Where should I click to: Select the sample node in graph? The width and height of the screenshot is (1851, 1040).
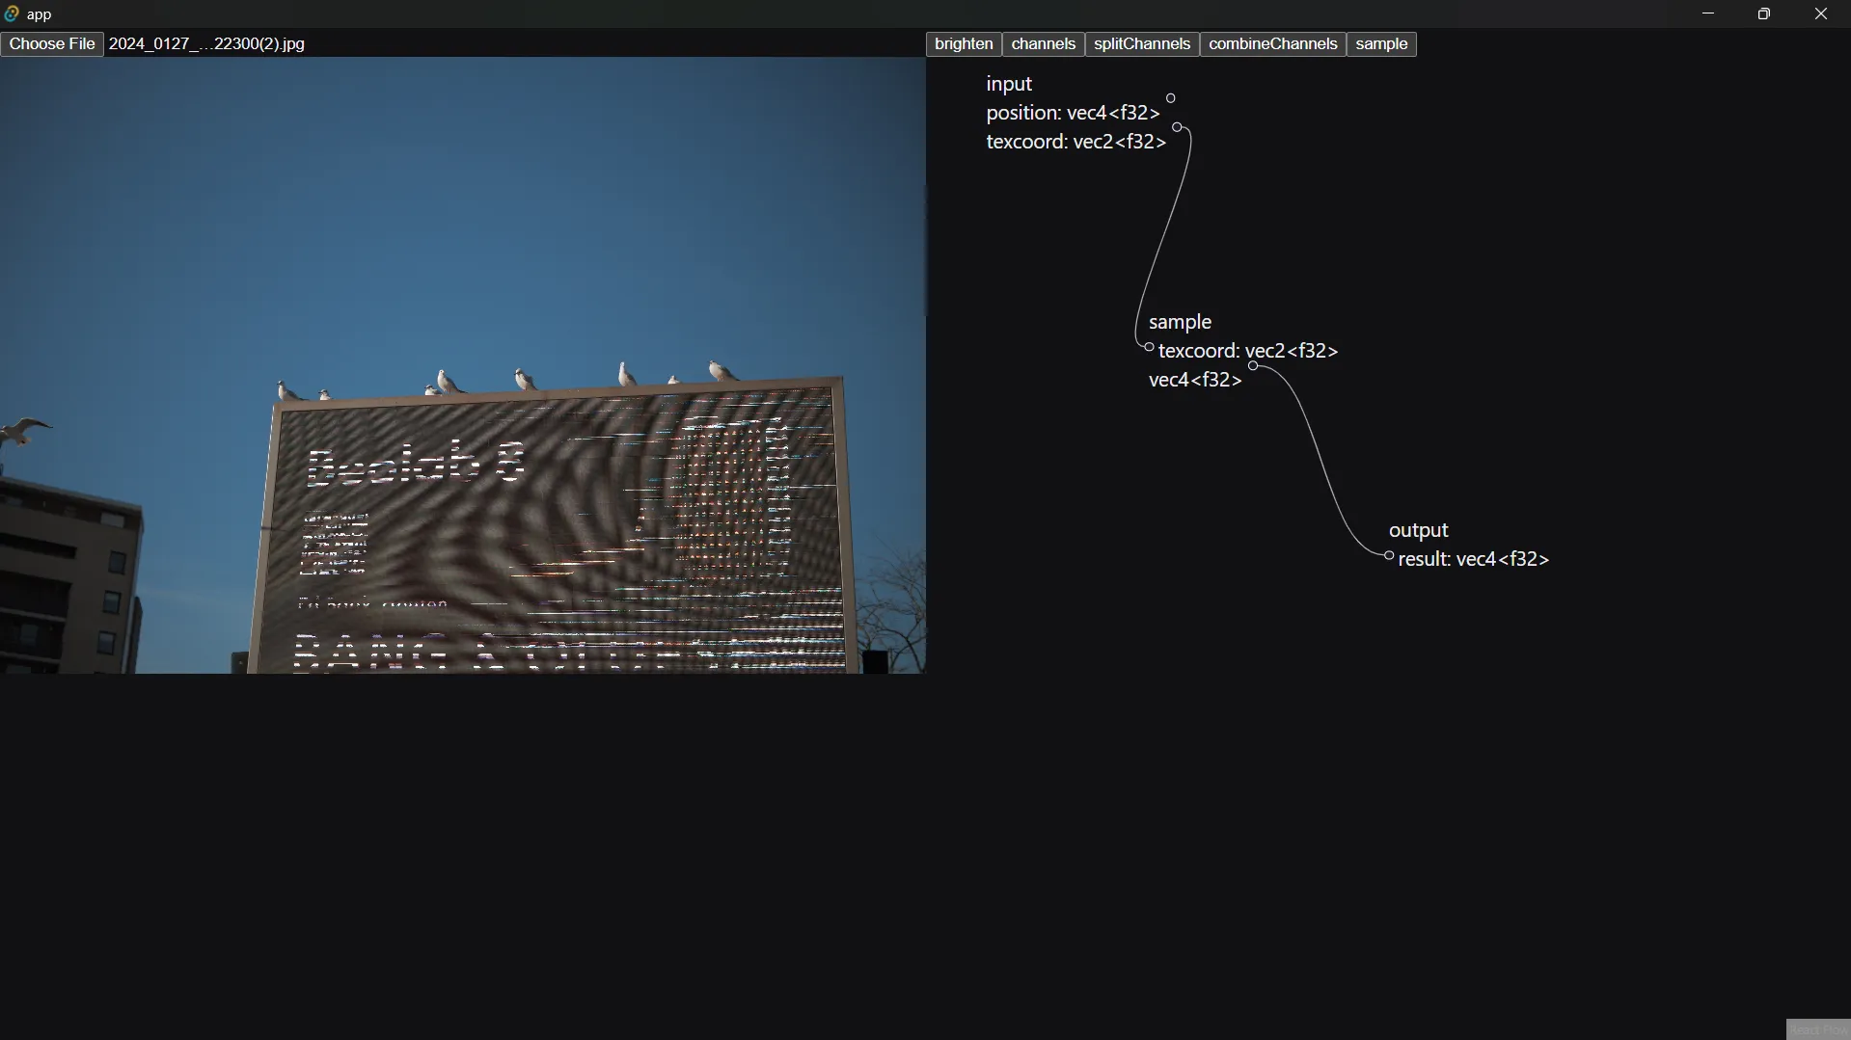click(1180, 322)
